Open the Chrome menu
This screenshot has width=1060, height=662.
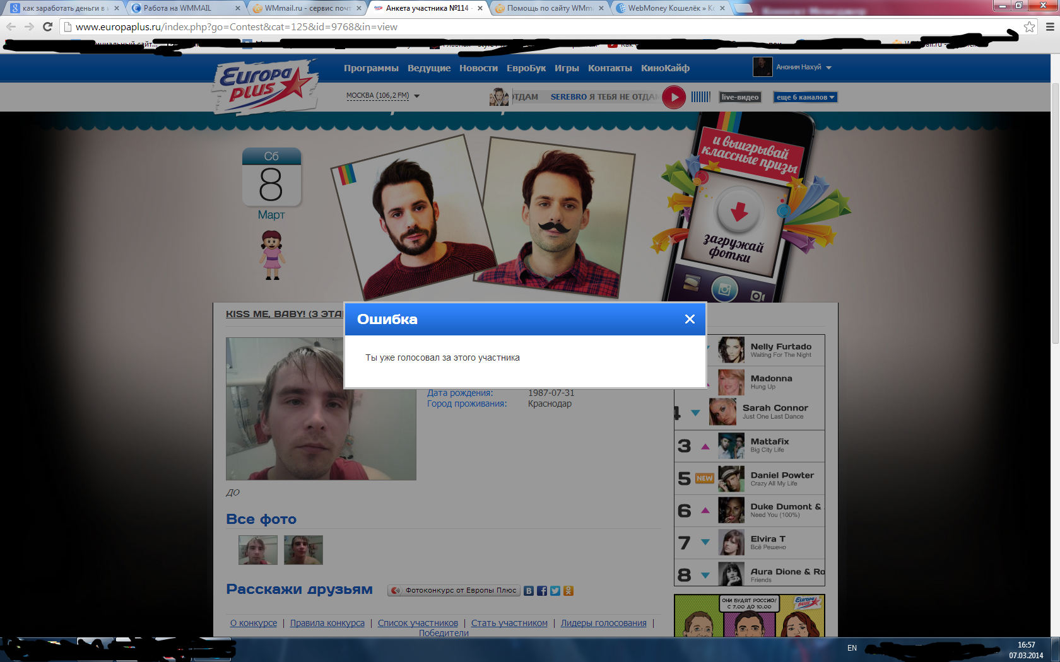[x=1050, y=26]
